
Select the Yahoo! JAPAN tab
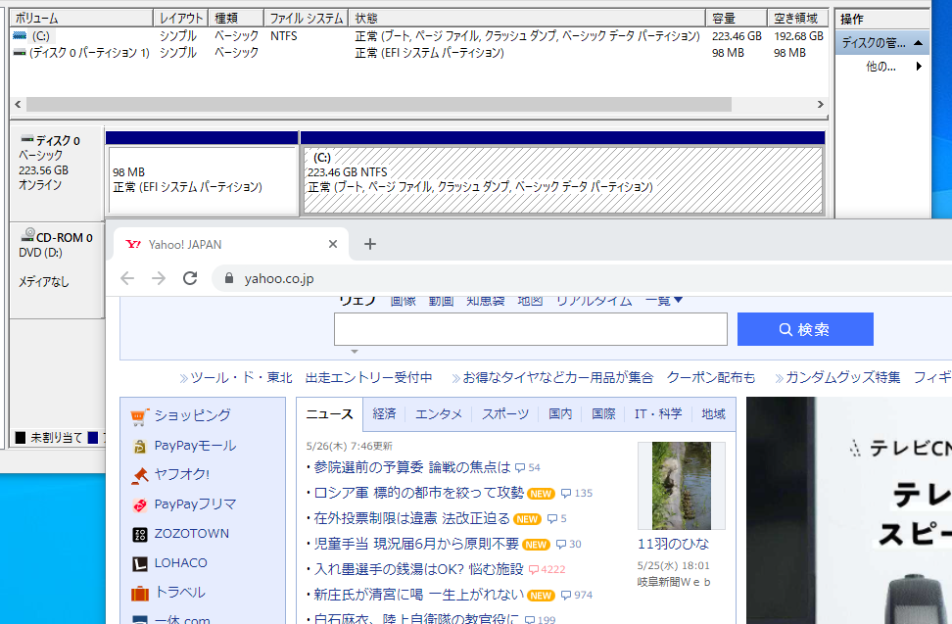tap(231, 244)
